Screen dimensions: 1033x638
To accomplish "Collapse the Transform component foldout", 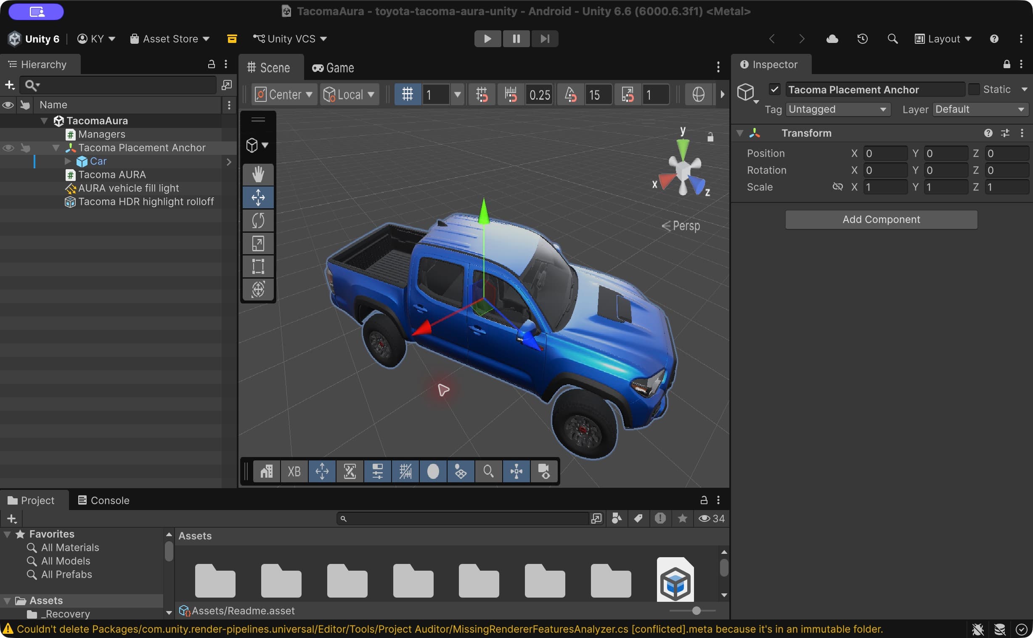I will 739,133.
